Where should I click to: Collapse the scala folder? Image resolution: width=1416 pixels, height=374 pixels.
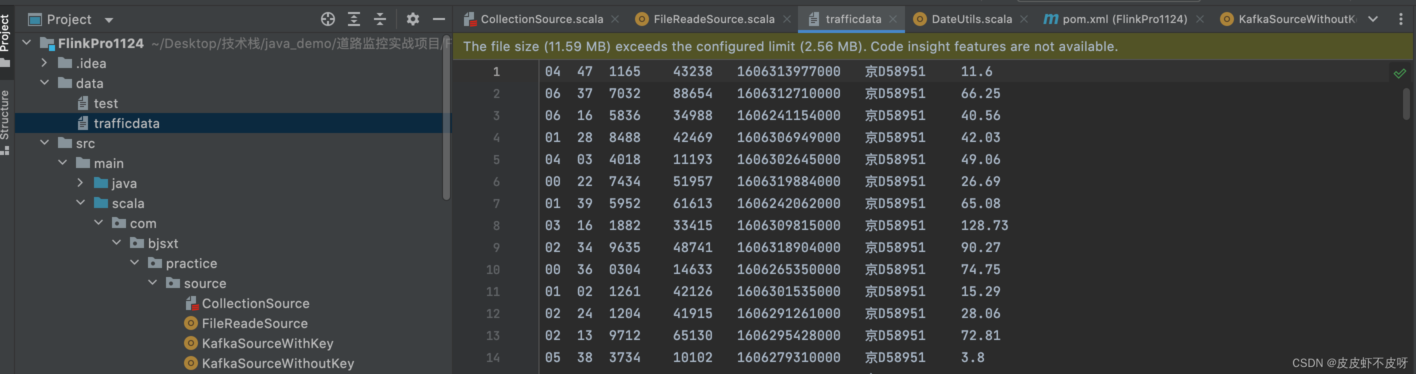[80, 202]
